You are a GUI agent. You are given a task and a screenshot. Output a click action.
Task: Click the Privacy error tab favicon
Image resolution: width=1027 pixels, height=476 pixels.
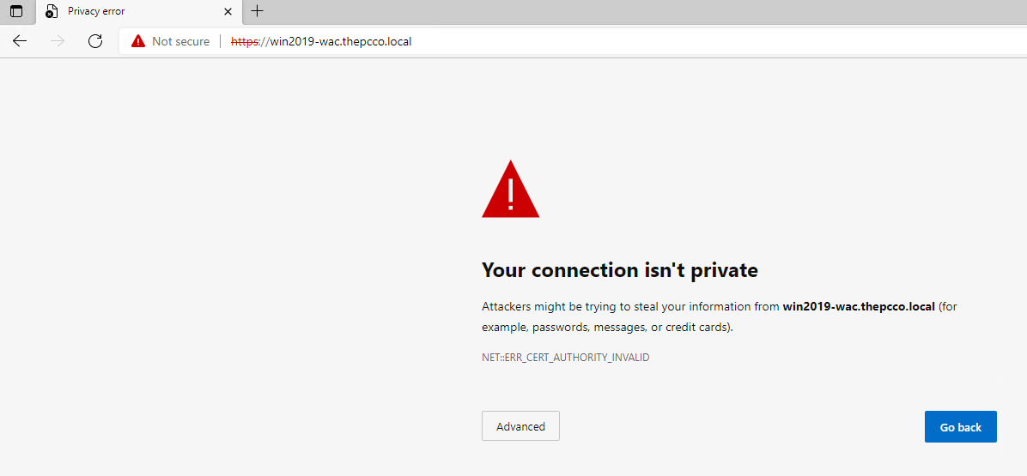52,12
